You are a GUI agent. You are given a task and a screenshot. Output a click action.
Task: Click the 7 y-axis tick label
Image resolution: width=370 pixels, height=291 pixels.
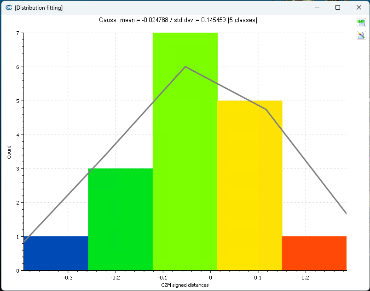pos(17,33)
